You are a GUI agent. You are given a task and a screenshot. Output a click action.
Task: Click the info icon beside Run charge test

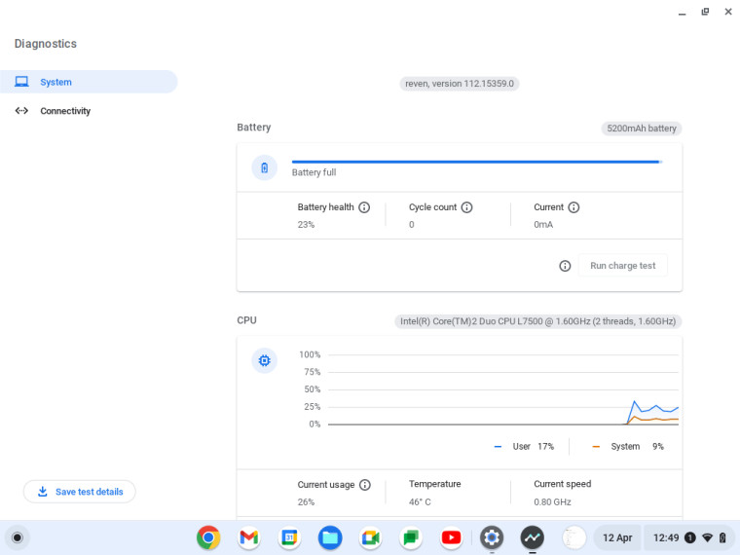(565, 266)
